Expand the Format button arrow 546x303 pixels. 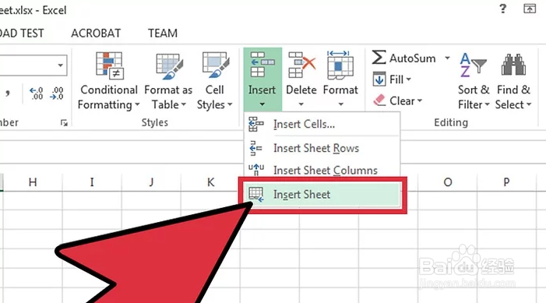[x=341, y=104]
